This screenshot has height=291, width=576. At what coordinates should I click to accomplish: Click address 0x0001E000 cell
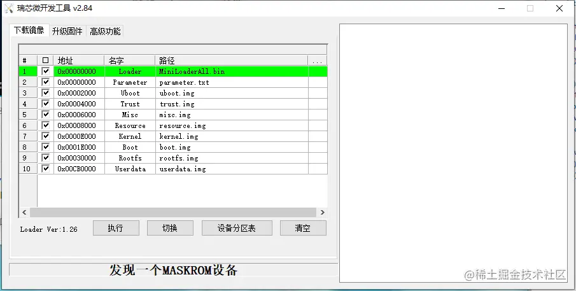(x=80, y=147)
